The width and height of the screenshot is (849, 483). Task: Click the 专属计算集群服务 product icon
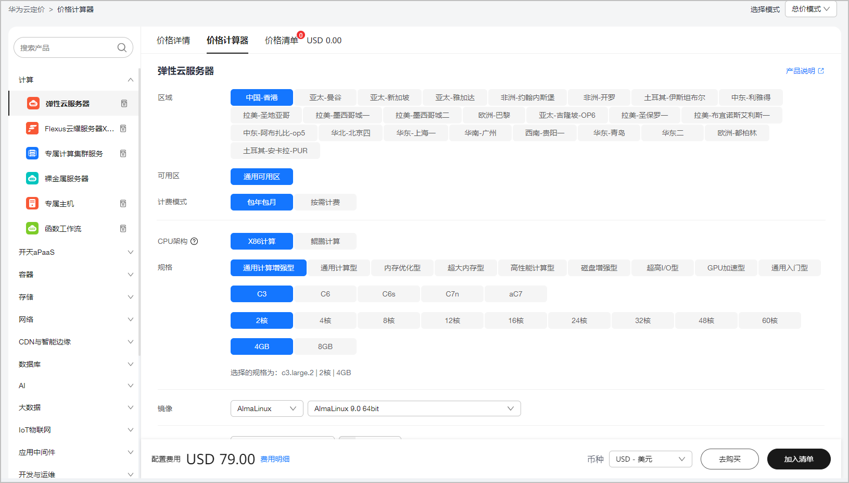click(x=32, y=153)
